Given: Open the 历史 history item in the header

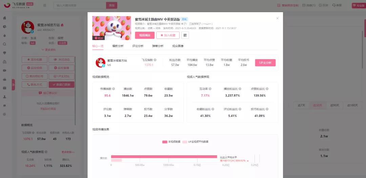Looking at the screenshot, I should tap(324, 5).
